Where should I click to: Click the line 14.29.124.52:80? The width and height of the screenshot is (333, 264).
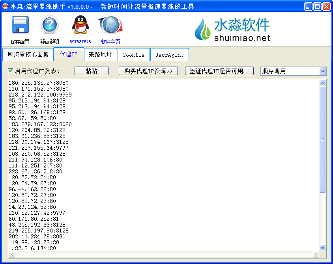pyautogui.click(x=32, y=207)
